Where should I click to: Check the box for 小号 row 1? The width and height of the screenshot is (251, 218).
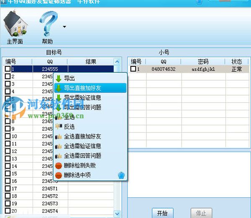tap(133, 69)
